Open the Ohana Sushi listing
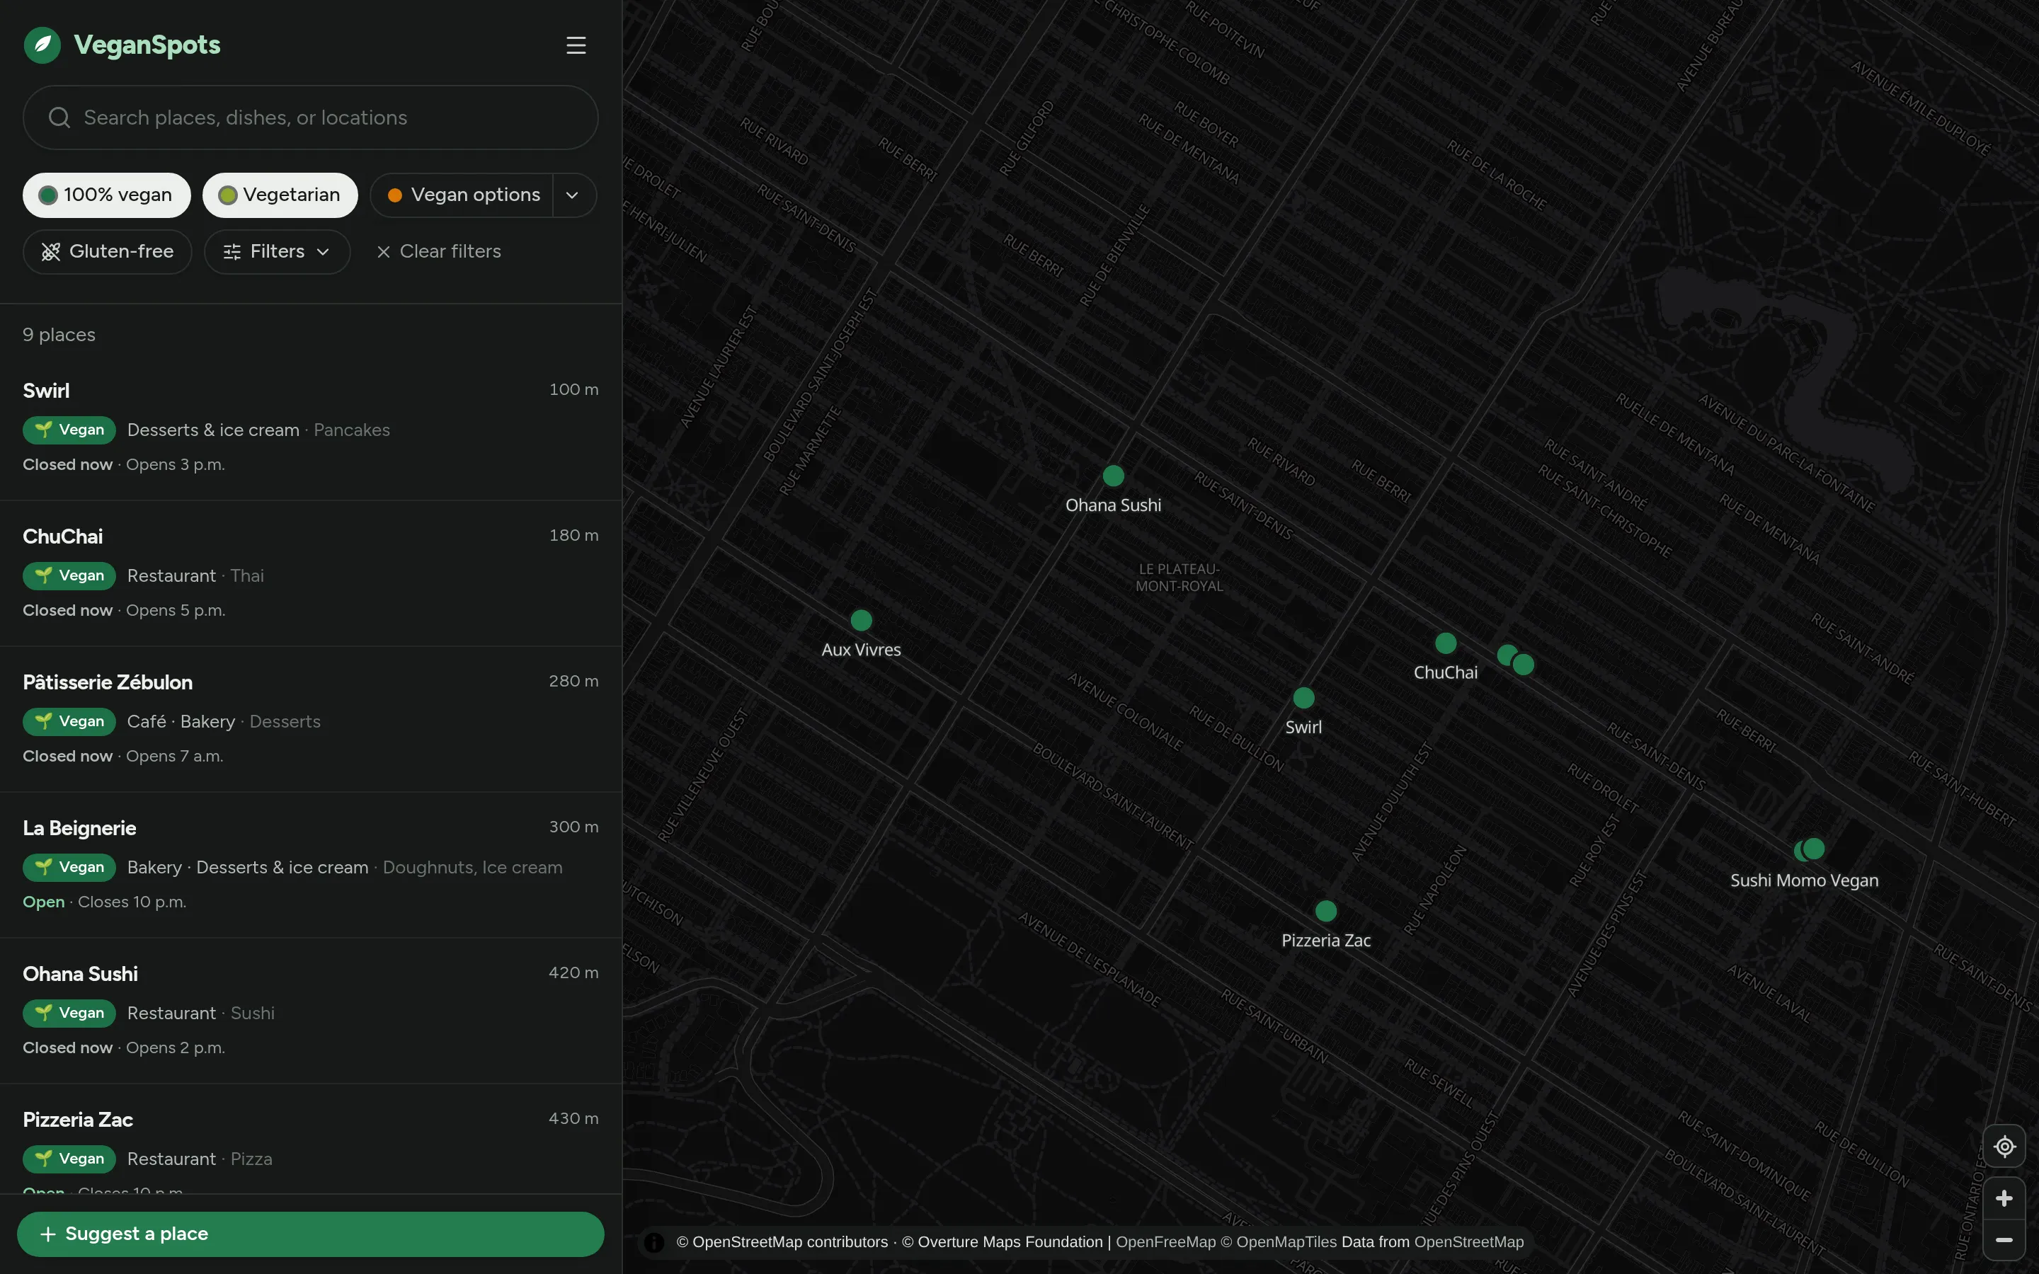 (311, 1010)
